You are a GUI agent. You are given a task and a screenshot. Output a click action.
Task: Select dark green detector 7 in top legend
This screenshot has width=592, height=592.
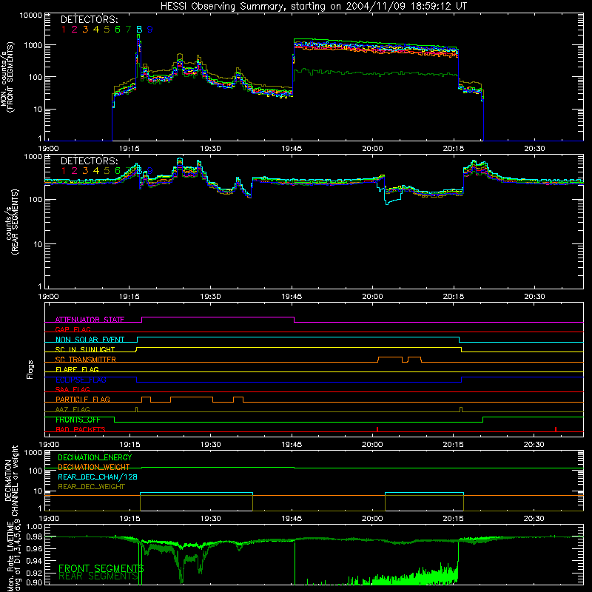(128, 30)
